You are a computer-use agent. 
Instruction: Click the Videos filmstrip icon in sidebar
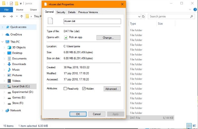tap(9, 81)
